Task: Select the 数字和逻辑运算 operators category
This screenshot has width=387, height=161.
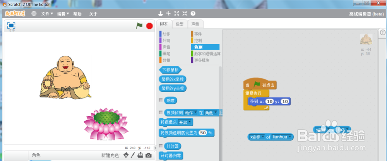Action: click(205, 53)
